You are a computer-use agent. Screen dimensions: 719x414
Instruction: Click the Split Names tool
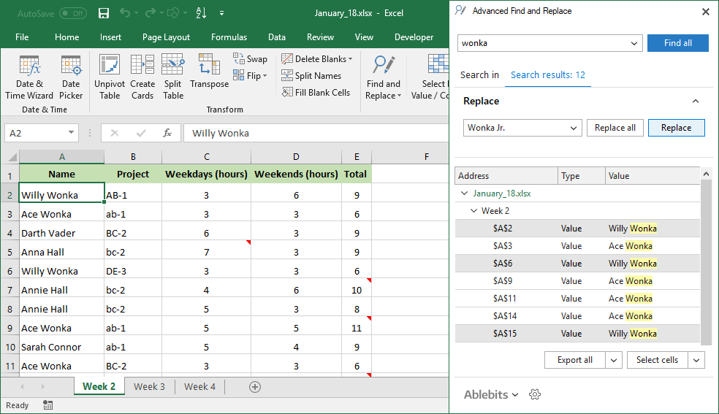point(311,75)
